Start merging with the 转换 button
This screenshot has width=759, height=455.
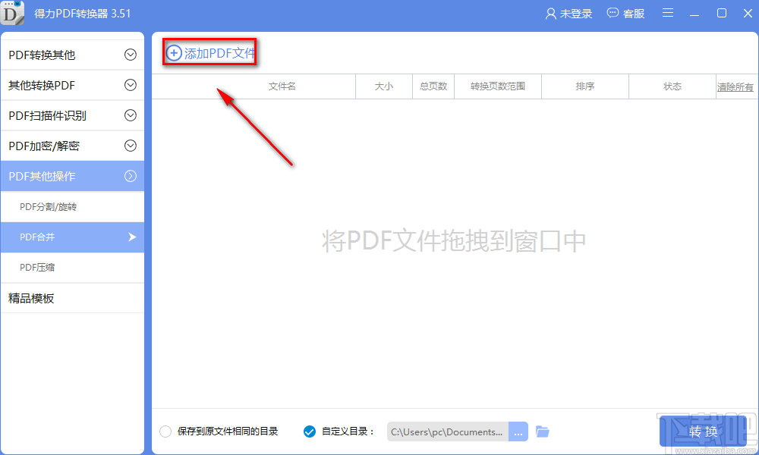coord(703,431)
